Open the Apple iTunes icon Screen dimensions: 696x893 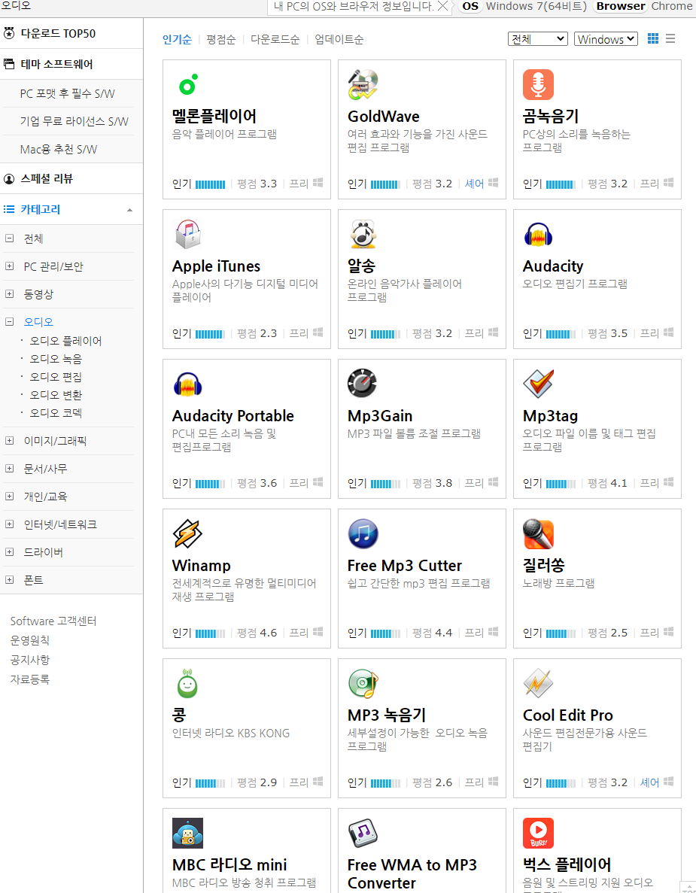tap(188, 235)
